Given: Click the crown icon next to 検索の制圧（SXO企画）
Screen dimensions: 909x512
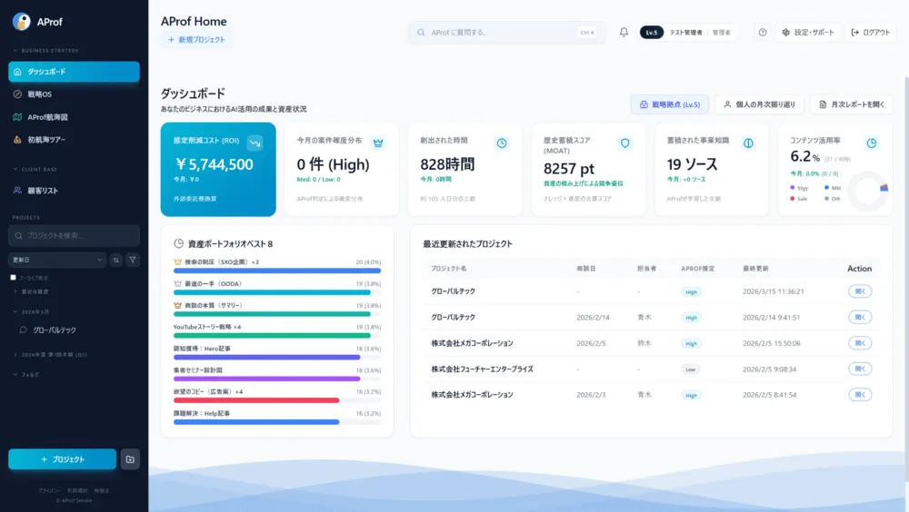Looking at the screenshot, I should pyautogui.click(x=178, y=261).
